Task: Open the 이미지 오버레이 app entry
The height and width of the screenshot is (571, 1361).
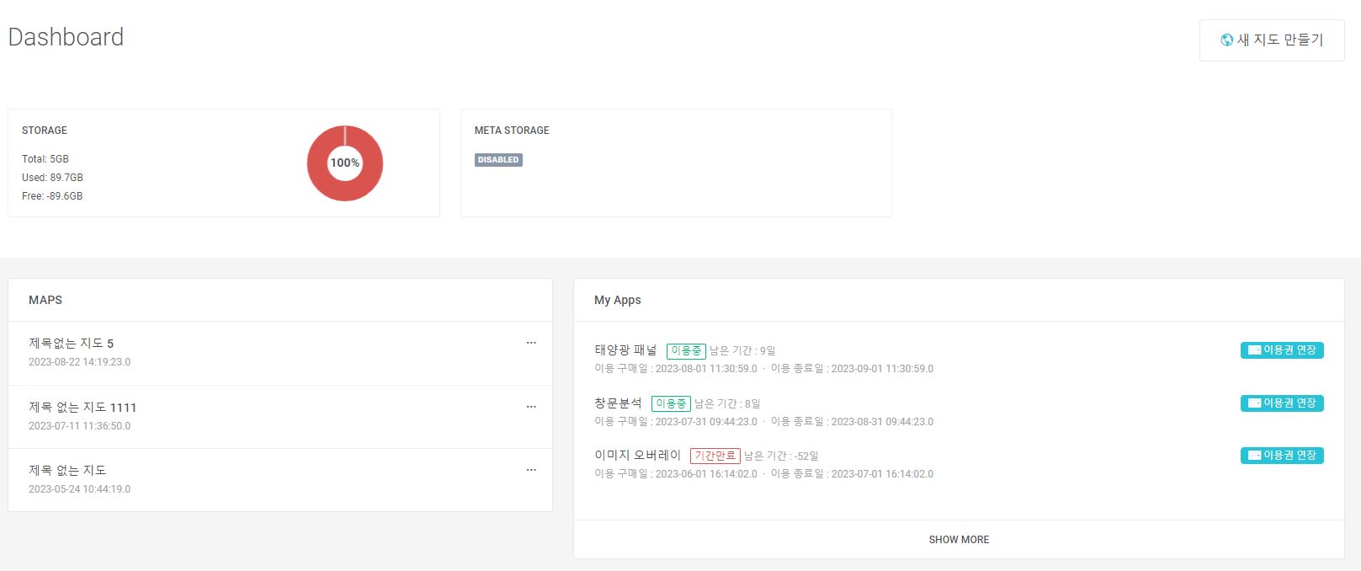Action: pyautogui.click(x=637, y=456)
